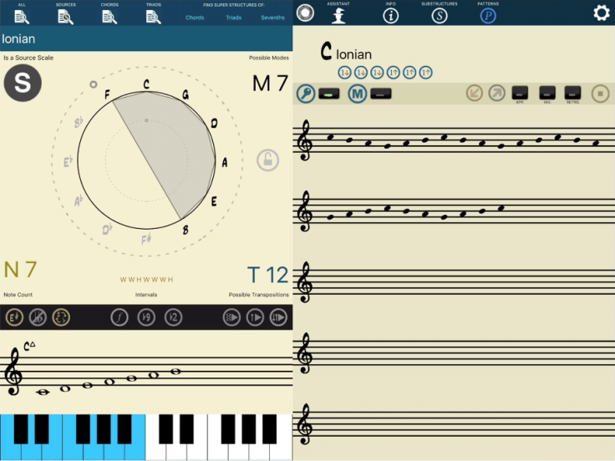The height and width of the screenshot is (461, 615).
Task: Find super structures of Chords
Action: pyautogui.click(x=195, y=18)
